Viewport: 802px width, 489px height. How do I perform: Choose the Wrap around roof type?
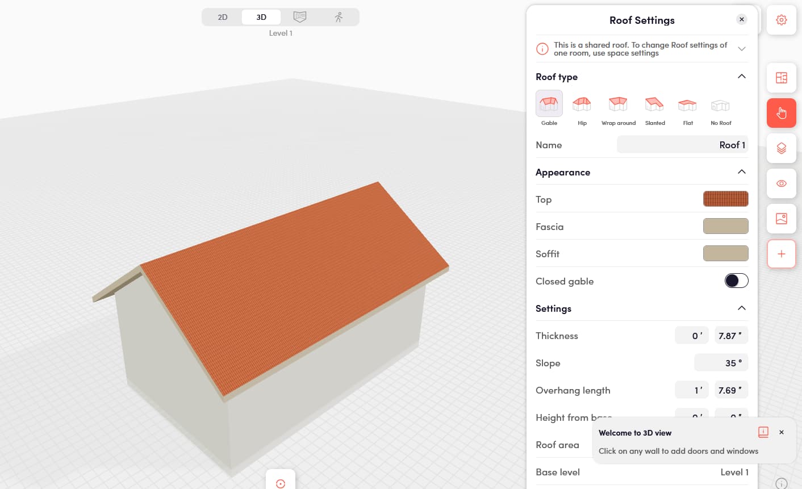[618, 107]
